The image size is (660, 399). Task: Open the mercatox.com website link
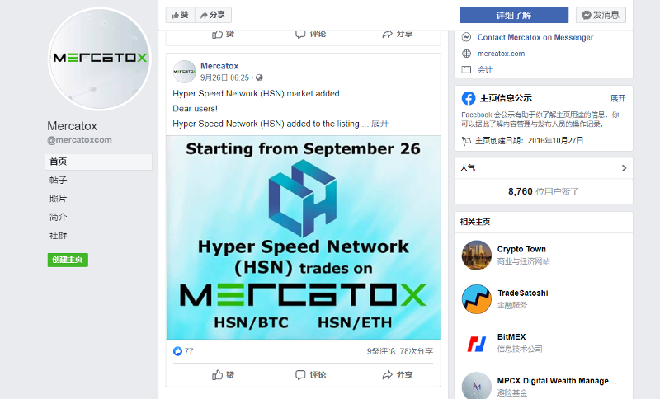tap(501, 54)
